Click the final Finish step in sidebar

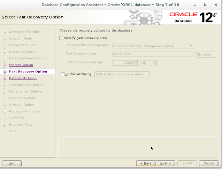14,131
